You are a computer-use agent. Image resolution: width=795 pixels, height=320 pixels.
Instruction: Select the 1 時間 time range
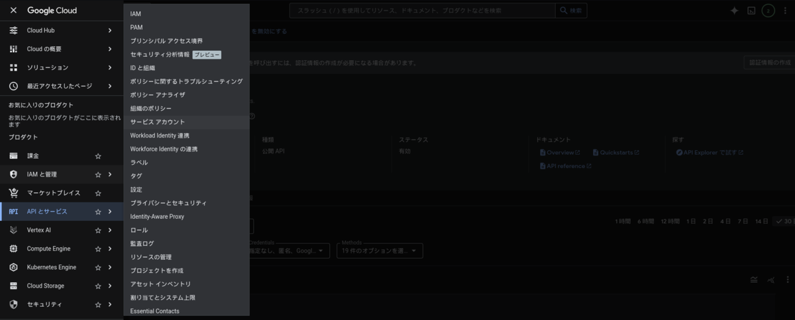click(623, 221)
